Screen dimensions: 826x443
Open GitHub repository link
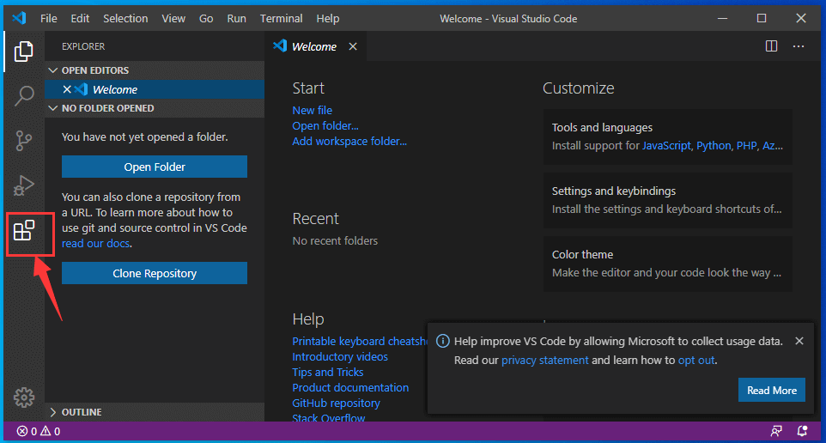click(x=336, y=403)
